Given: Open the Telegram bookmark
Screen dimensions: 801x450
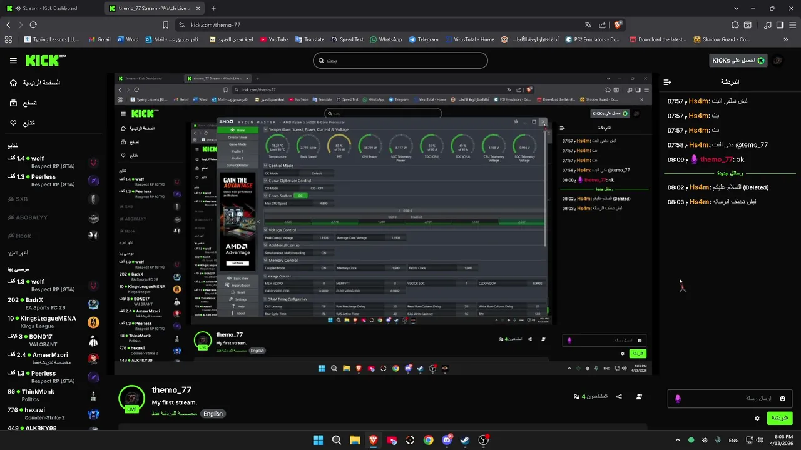Looking at the screenshot, I should click(x=424, y=39).
